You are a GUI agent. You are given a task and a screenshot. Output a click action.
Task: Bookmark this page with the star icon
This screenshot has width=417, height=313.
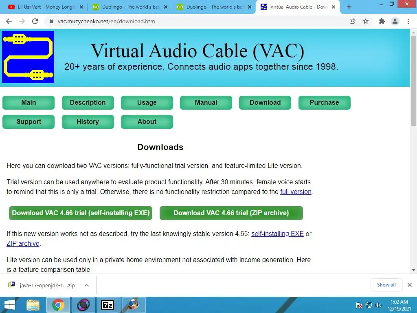point(366,21)
